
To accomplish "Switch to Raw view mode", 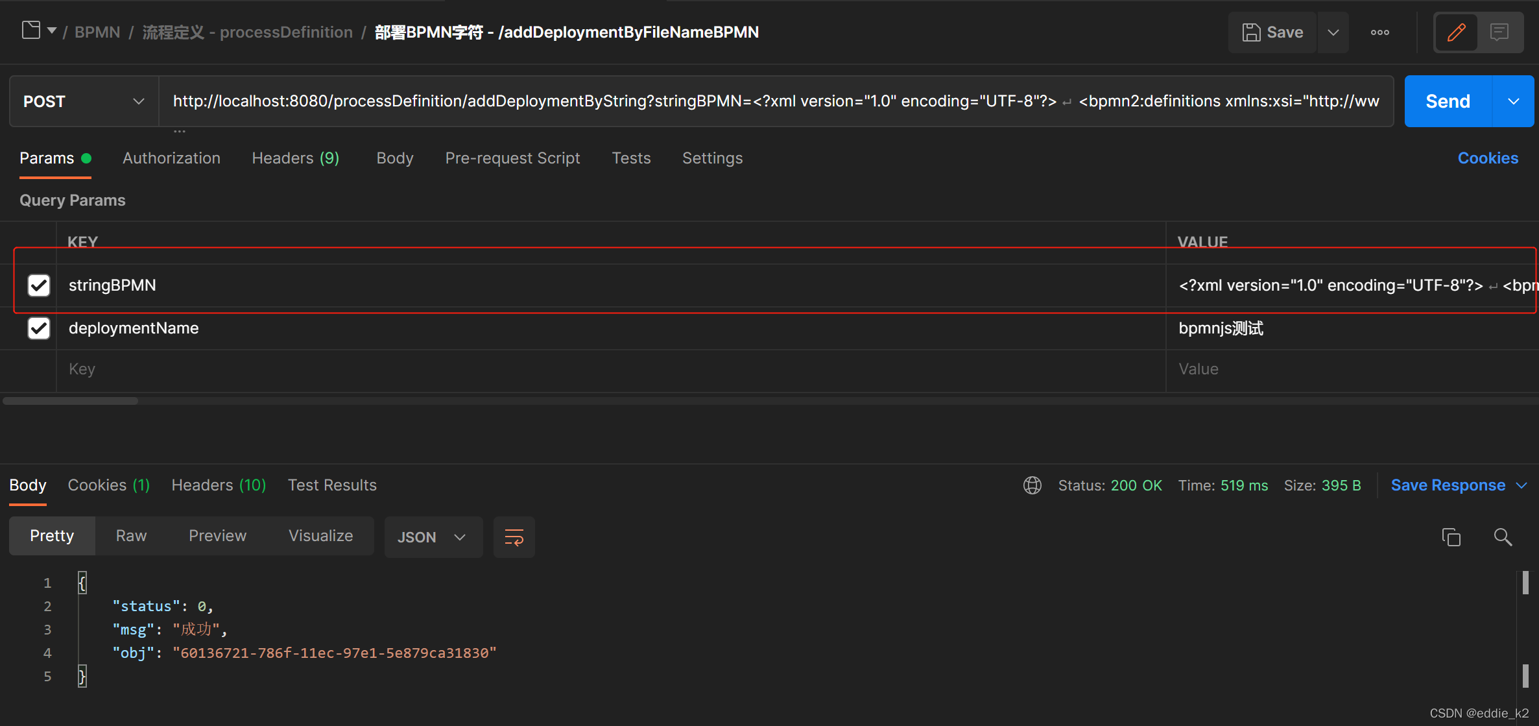I will [131, 536].
